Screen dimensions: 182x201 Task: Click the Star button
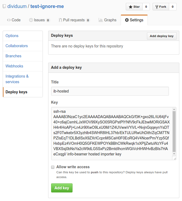134,7
